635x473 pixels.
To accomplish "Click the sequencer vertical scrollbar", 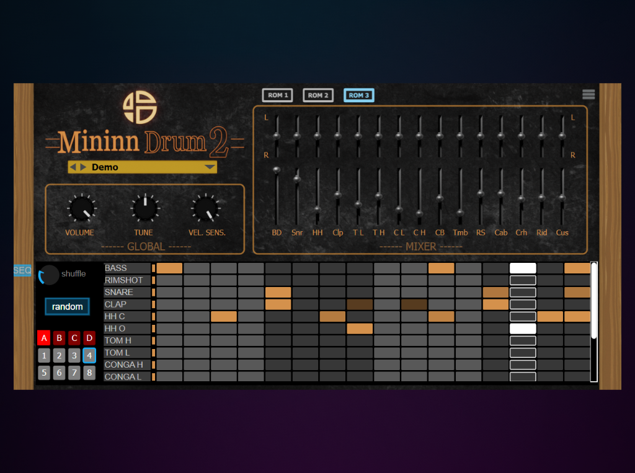I will [593, 301].
